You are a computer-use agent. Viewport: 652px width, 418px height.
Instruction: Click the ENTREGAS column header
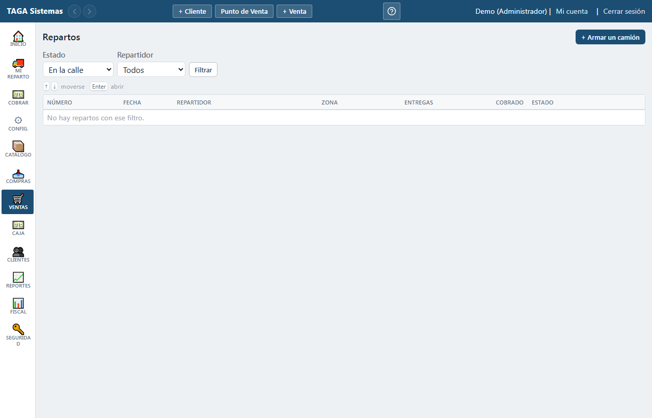419,102
